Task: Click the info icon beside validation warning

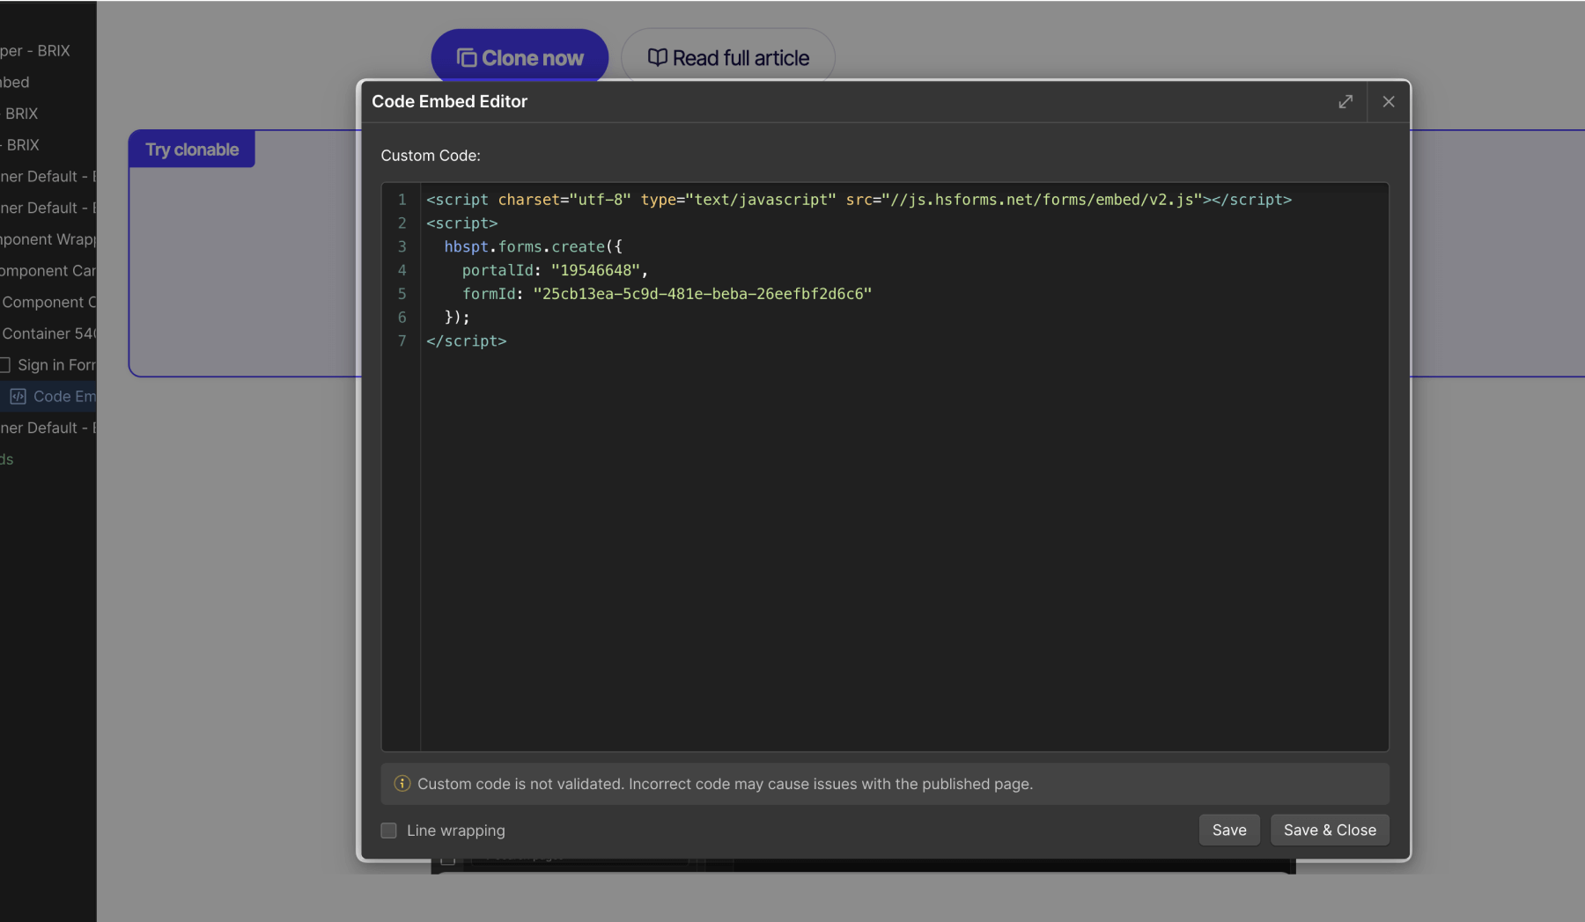Action: [402, 784]
